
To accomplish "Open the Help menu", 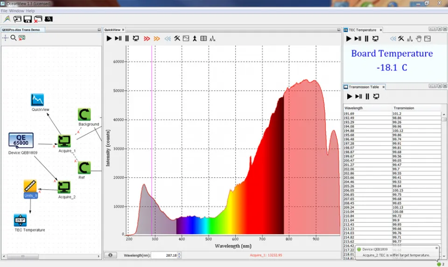I will [30, 11].
